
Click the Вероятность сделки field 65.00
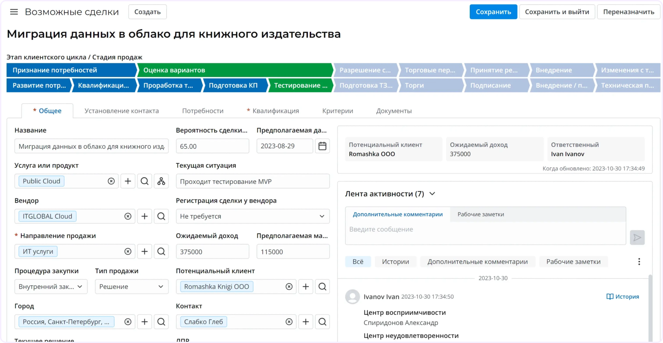(212, 146)
